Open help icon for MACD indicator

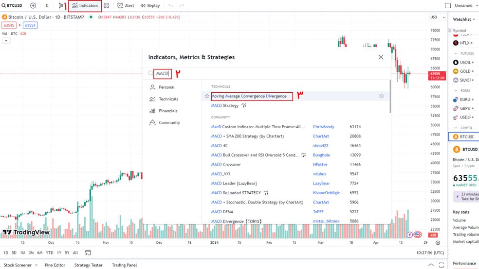coord(381,96)
